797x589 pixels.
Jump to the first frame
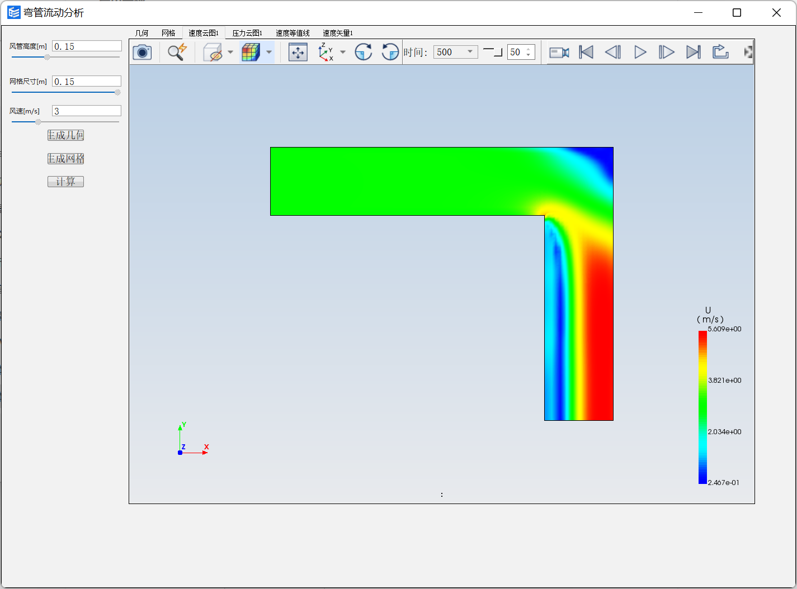pos(586,53)
